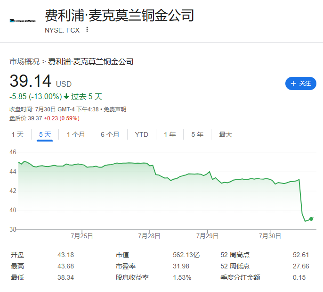
Task: Click the Freeport-McMoRan company logo
Action: click(x=23, y=21)
